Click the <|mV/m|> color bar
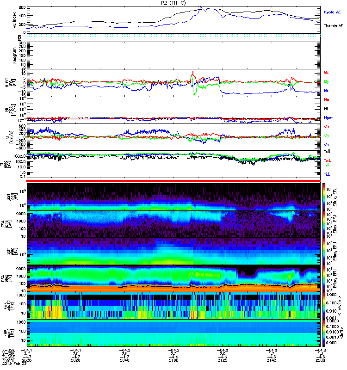The height and width of the screenshot is (370, 347). click(324, 306)
